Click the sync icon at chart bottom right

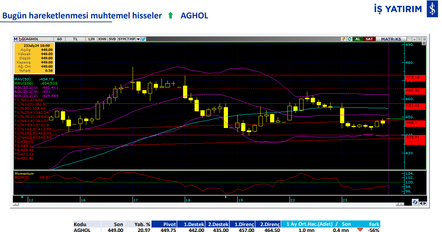pos(415,202)
